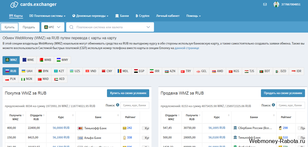308x147 pixels.
Task: Open seller rating 242
Action: 130,128
